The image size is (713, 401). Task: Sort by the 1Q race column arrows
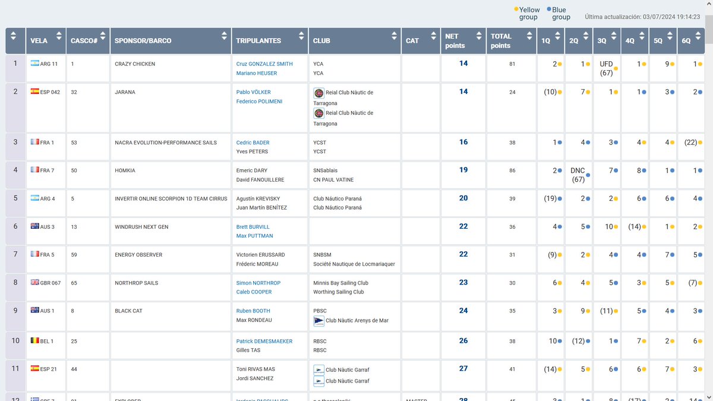coord(558,36)
